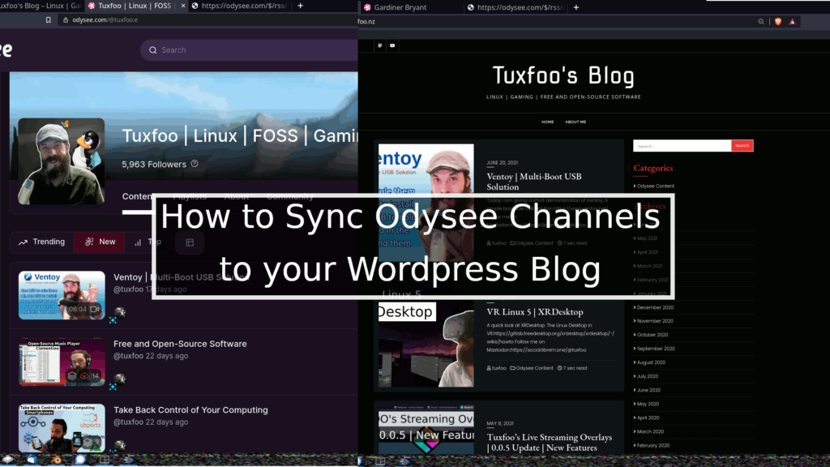Click channel avatar badge under the Ventoy video
The height and width of the screenshot is (467, 830).
[120, 313]
